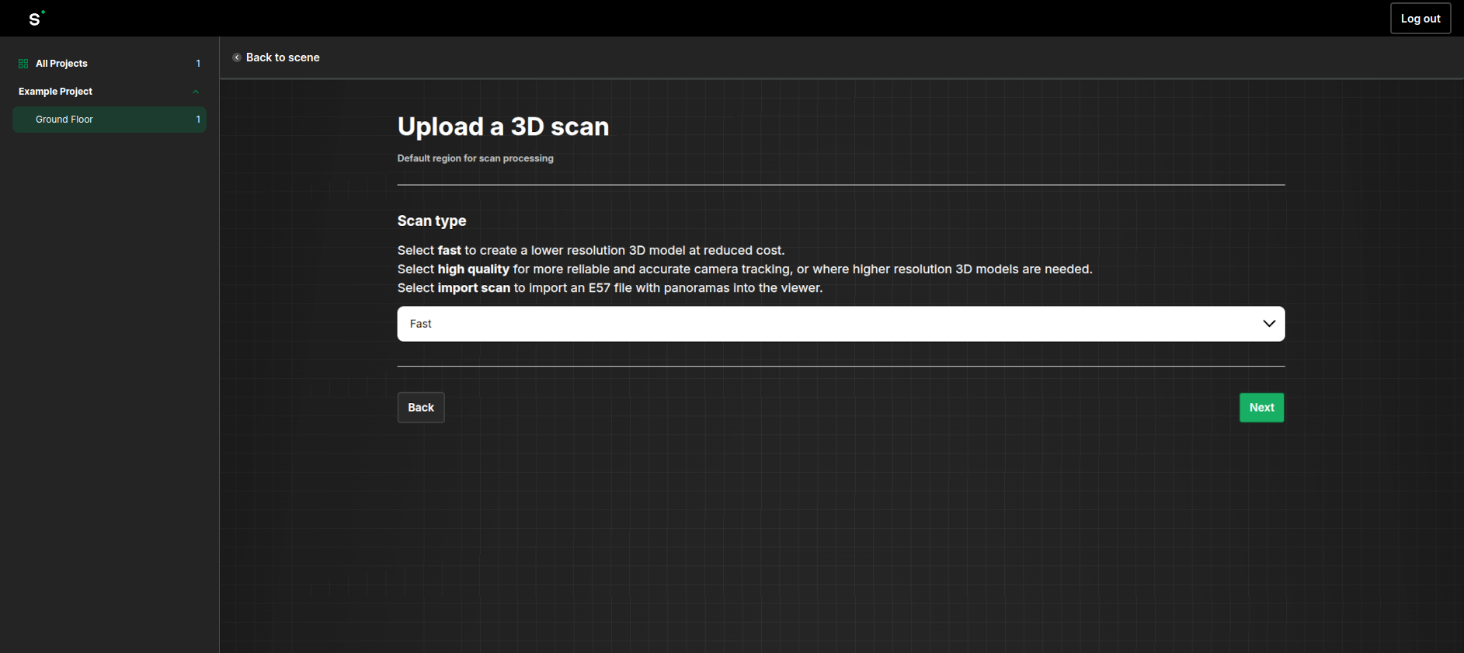
Task: Log out using the header button
Action: 1420,19
